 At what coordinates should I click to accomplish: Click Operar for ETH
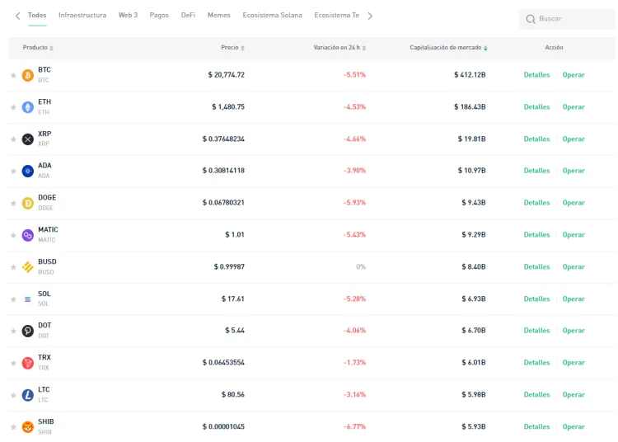pos(574,107)
